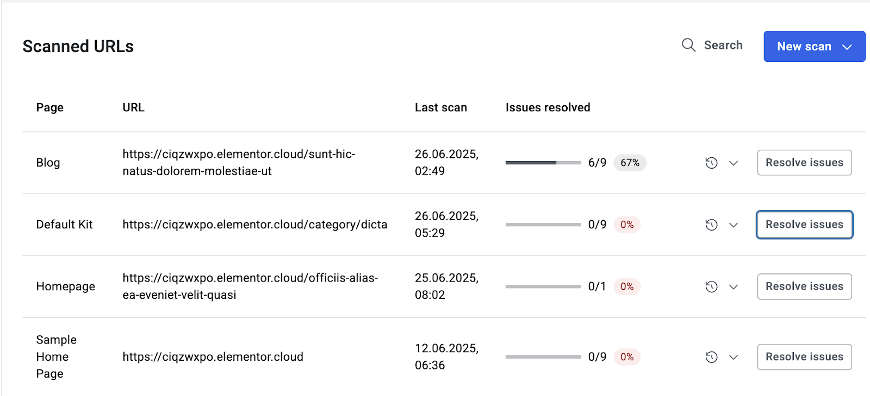This screenshot has height=396, width=870.
Task: Resolve issues for Sample Home Page
Action: (x=804, y=357)
